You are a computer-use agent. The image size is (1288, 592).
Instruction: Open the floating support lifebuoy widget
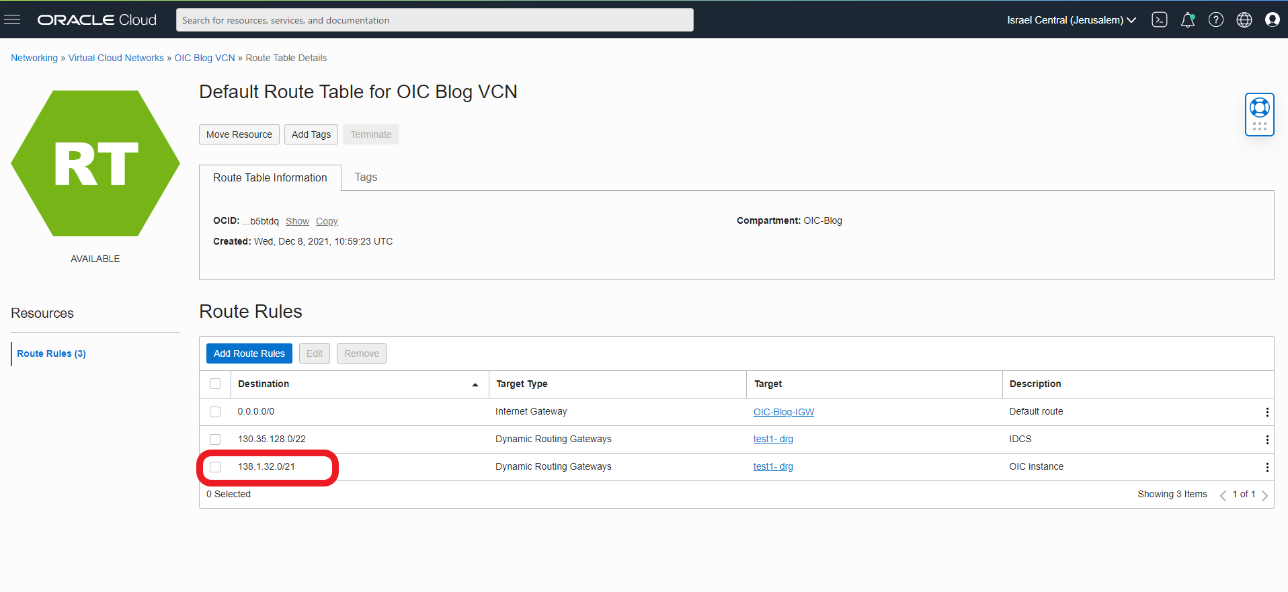tap(1260, 114)
